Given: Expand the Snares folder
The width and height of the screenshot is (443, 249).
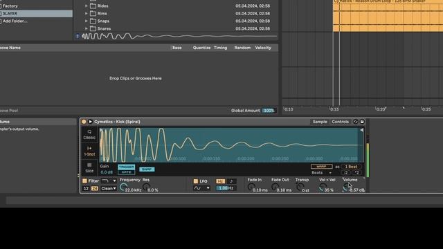Looking at the screenshot, I should [86, 28].
